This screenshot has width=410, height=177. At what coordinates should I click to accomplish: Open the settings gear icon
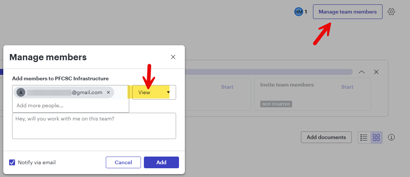(x=391, y=12)
